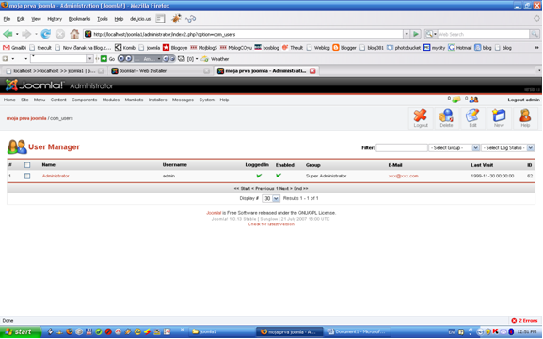Image resolution: width=543 pixels, height=339 pixels.
Task: Open the Select Log Status dropdown
Action: point(508,148)
